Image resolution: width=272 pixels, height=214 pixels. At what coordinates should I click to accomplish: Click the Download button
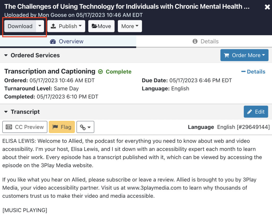(x=20, y=26)
